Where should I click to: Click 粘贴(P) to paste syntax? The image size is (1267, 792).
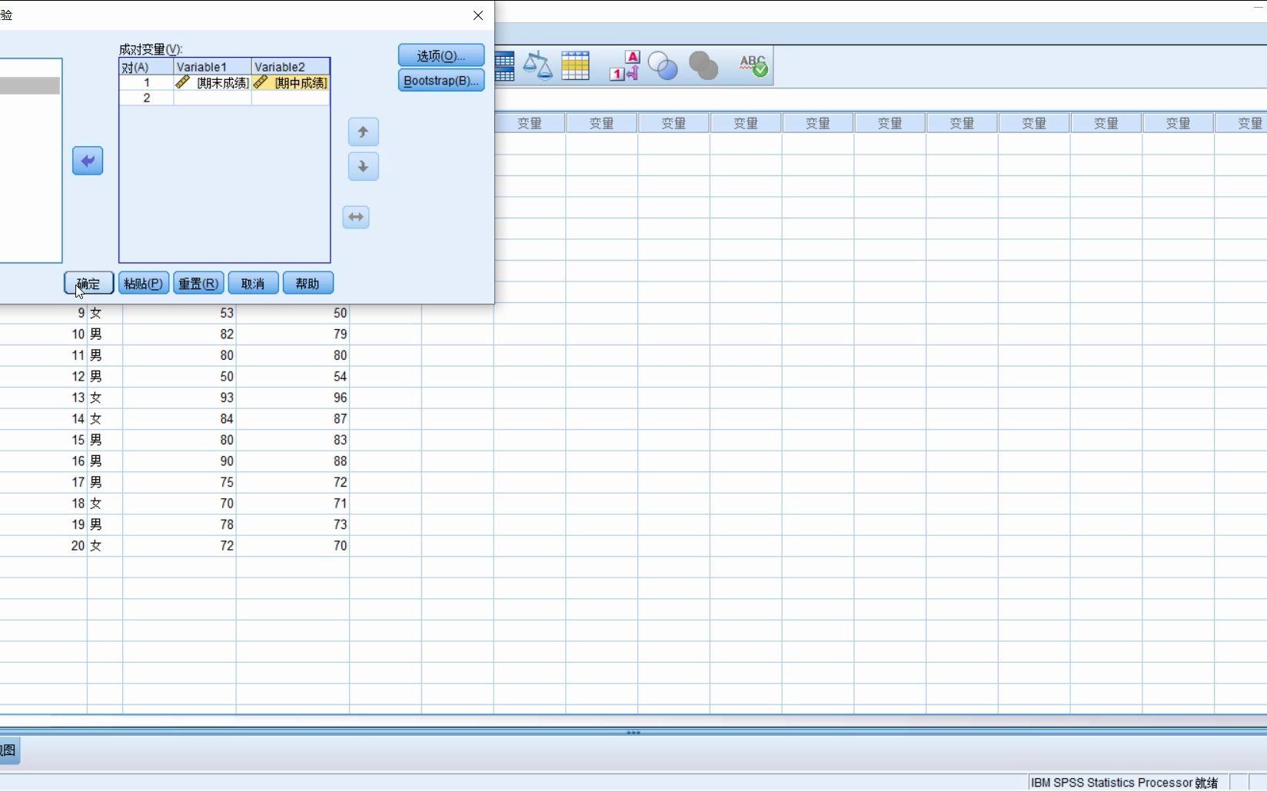pyautogui.click(x=142, y=282)
